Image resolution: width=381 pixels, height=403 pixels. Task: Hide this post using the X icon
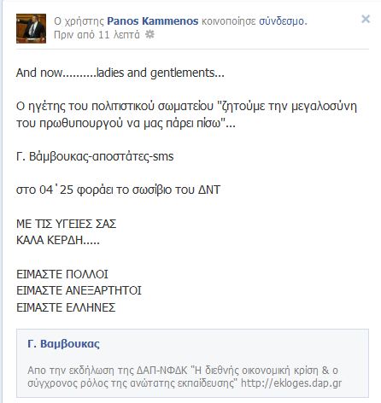click(x=366, y=19)
